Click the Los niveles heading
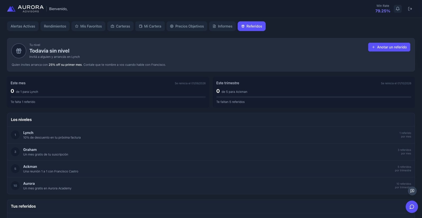422x218 pixels. point(21,120)
